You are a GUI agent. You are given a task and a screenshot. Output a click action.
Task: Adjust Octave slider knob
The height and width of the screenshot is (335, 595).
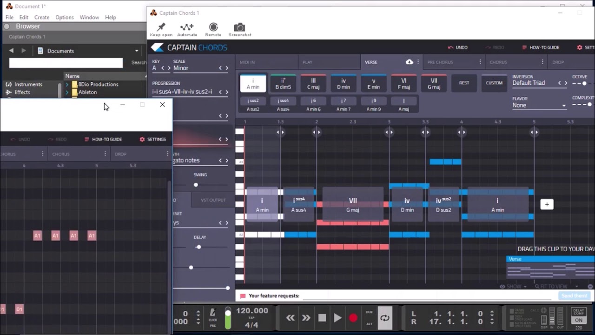584,83
